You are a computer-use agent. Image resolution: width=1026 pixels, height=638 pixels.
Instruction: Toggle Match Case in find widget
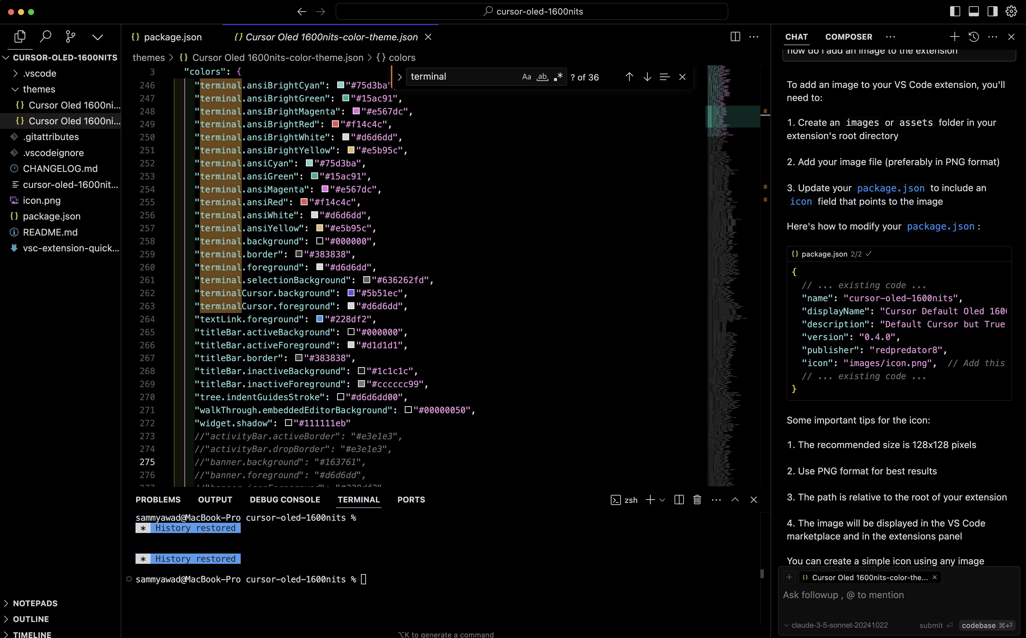coord(526,77)
